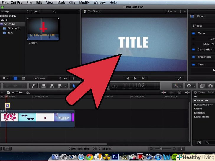This screenshot has height=161, width=215.
Task: Open Photoshop from the Dock
Action: [x=115, y=157]
